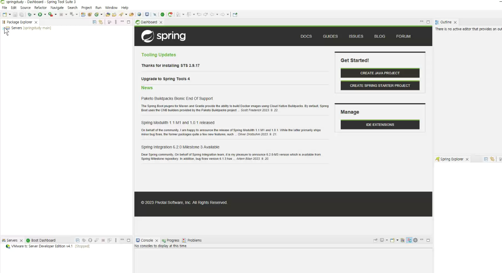Click the Open Perspective icon in toolbar

coord(235,14)
